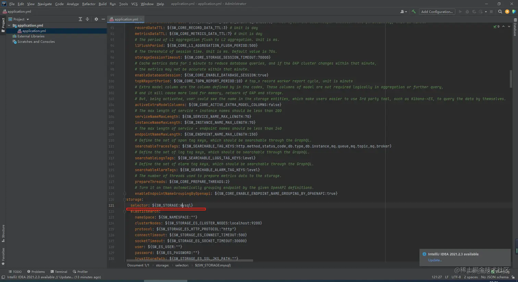Expand all nodes in Project panel
The width and height of the screenshot is (518, 282).
[x=80, y=19]
